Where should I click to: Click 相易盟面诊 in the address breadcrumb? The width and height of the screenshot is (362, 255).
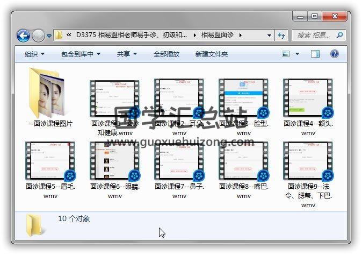[218, 36]
